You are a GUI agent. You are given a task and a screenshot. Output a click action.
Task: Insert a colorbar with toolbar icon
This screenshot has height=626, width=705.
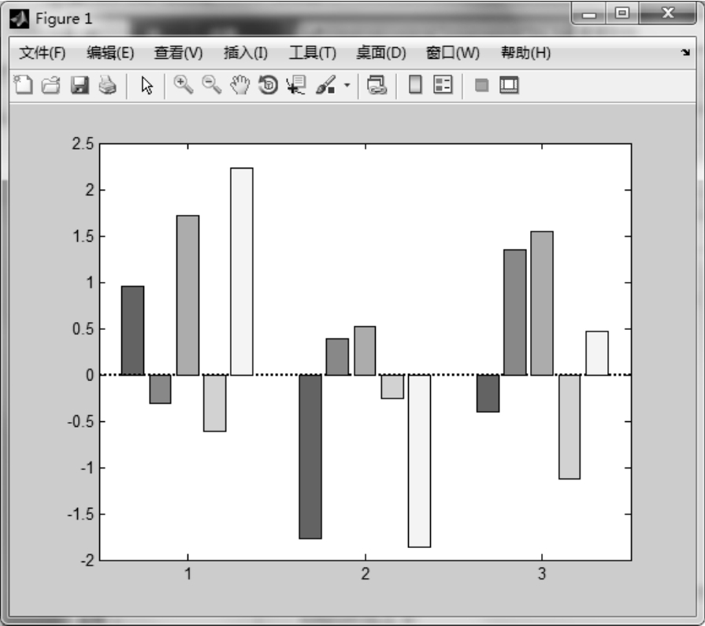pos(415,84)
